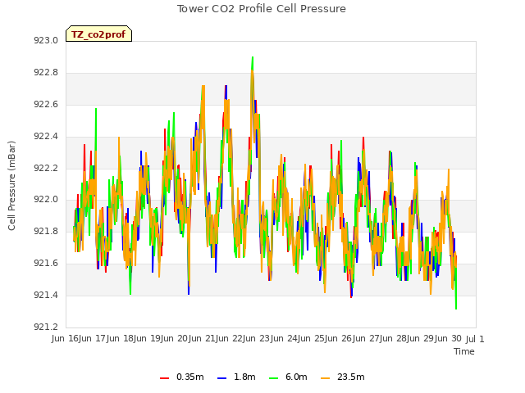Image resolution: width=525 pixels, height=393 pixels.
Task: Click the 922.8 y-axis tick label
Action: tap(46, 73)
